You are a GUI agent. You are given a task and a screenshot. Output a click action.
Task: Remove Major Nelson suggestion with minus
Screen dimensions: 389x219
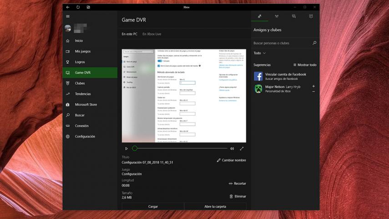313,92
